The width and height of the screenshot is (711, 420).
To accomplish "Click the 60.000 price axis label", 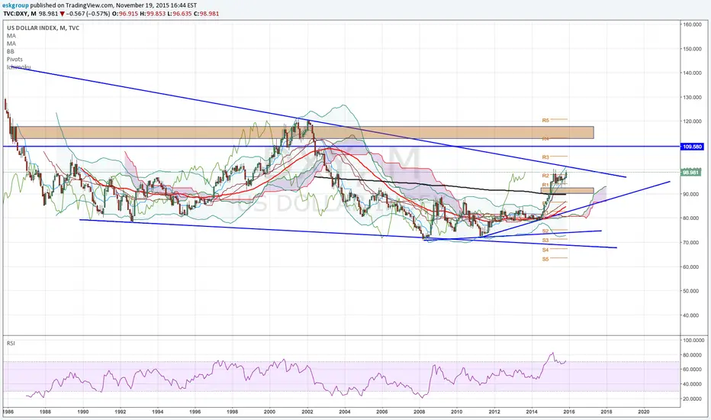I will pos(691,267).
